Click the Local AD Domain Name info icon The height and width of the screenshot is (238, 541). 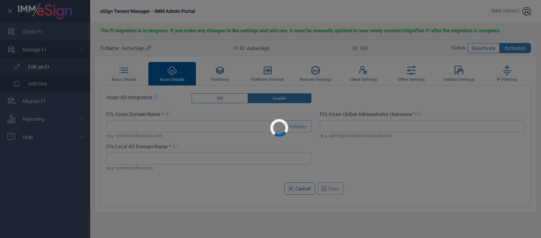click(x=174, y=146)
